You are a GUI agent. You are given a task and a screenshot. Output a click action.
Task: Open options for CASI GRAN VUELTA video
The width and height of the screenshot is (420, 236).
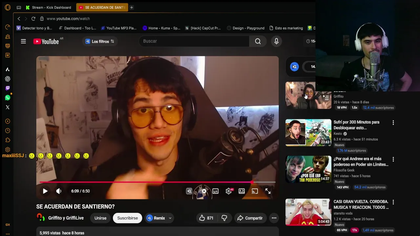click(x=393, y=202)
